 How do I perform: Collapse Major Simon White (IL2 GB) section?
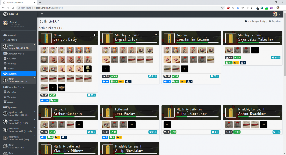35,78
